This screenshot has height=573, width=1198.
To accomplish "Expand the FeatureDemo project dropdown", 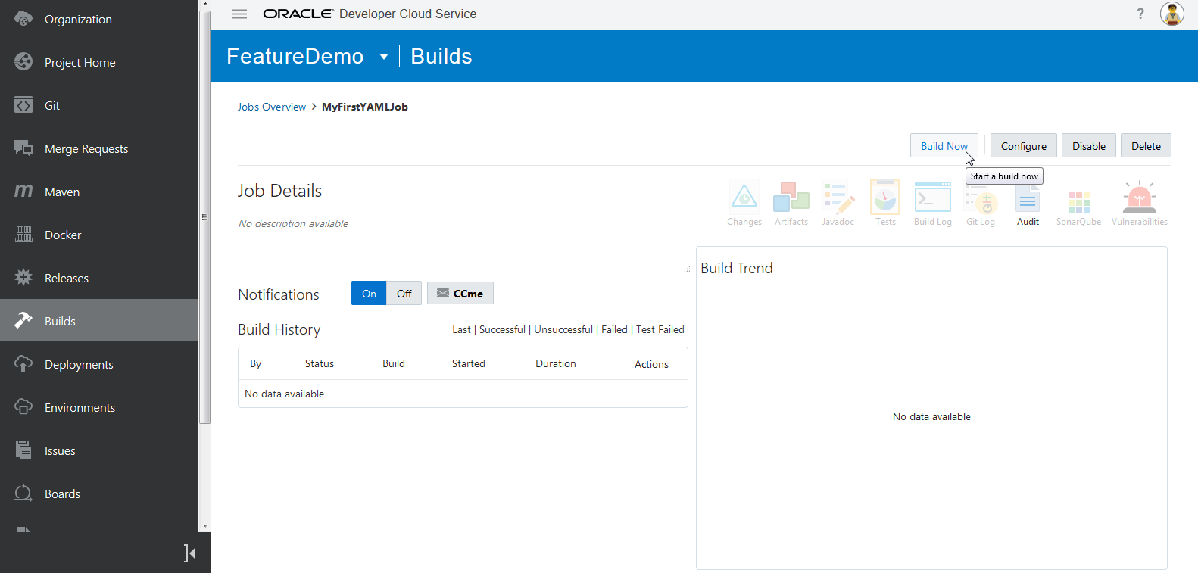I will point(384,57).
